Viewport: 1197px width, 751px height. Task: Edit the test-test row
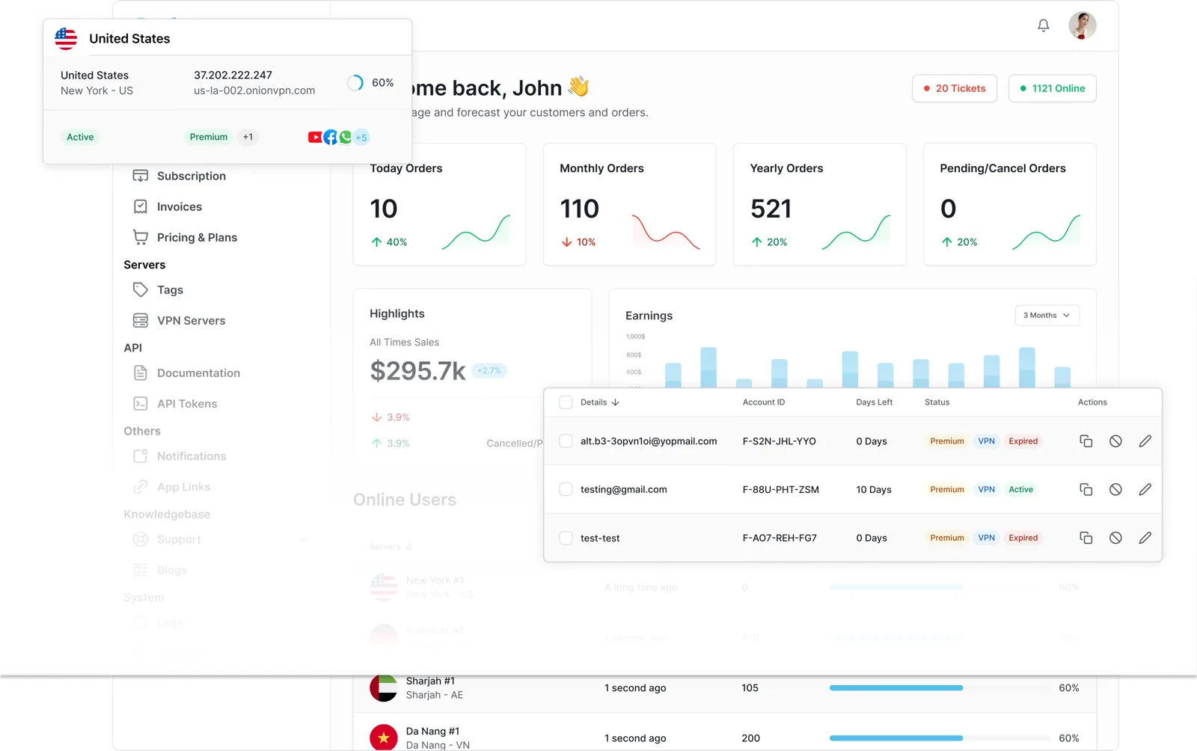point(1145,538)
